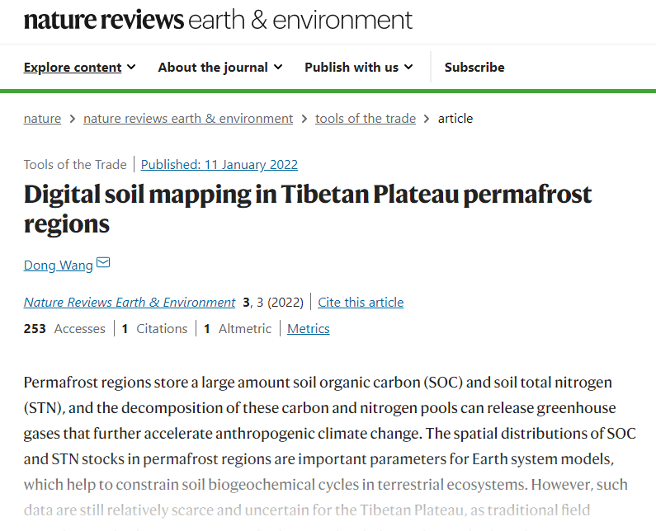Screen dimensions: 656x531
Task: Go to nature breadcrumb link
Action: click(x=42, y=119)
